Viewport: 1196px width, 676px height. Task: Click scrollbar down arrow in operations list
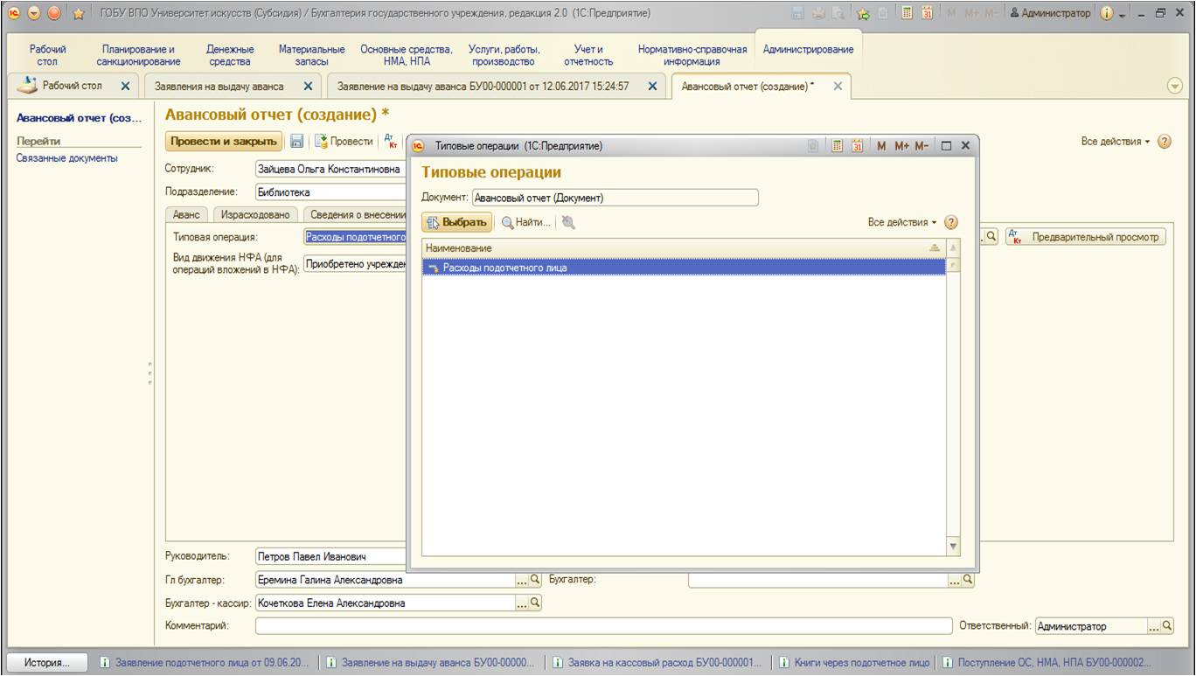coord(953,546)
